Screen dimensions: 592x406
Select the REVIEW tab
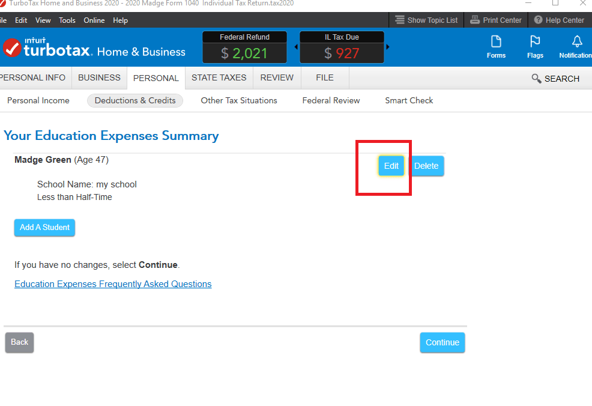click(x=276, y=77)
